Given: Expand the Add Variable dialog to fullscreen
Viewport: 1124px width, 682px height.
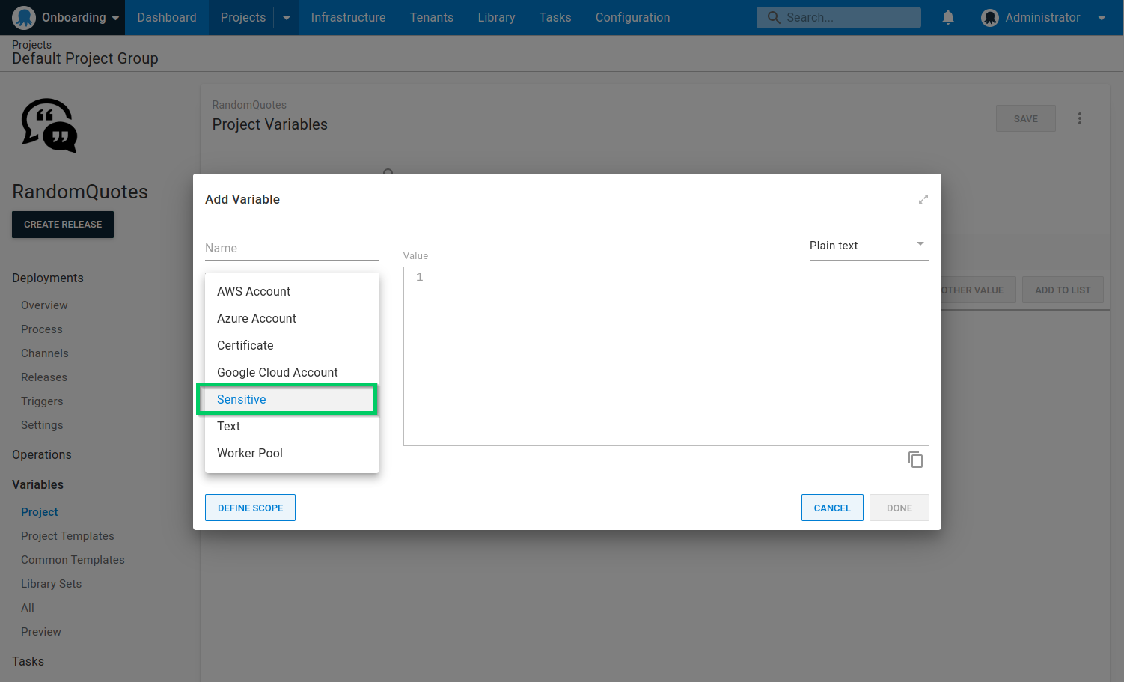Looking at the screenshot, I should pyautogui.click(x=923, y=199).
